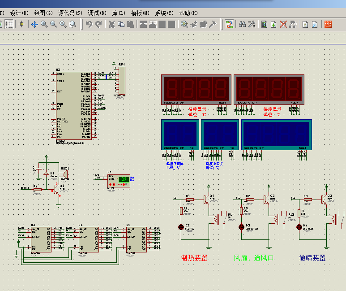Select relay RL1 in heater circuit
The width and height of the screenshot is (346, 291).
[x=220, y=219]
